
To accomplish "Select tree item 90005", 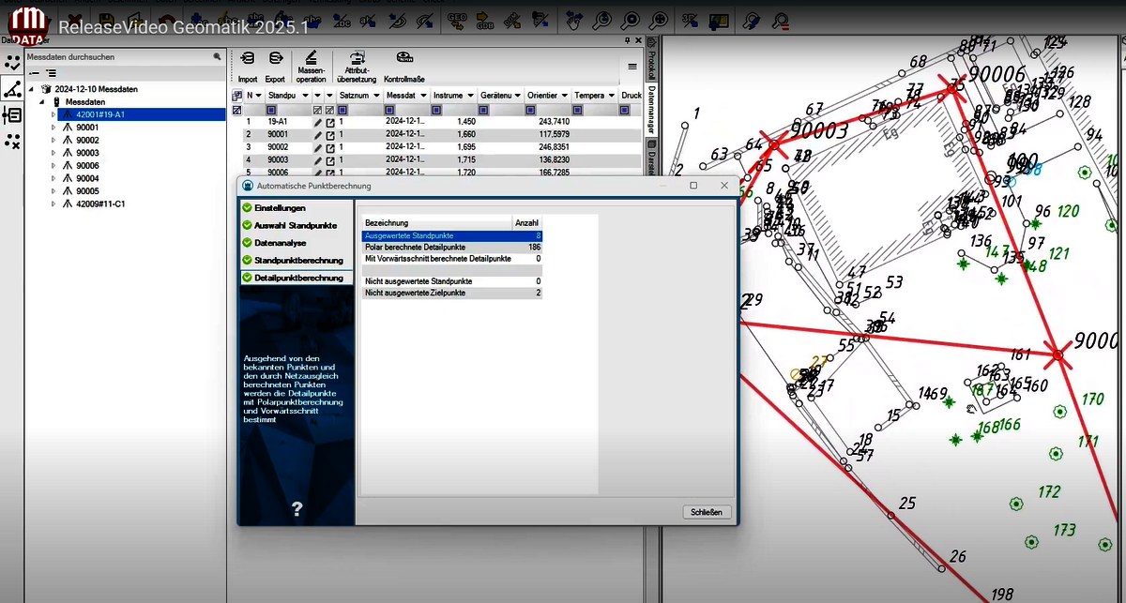I will click(x=87, y=191).
